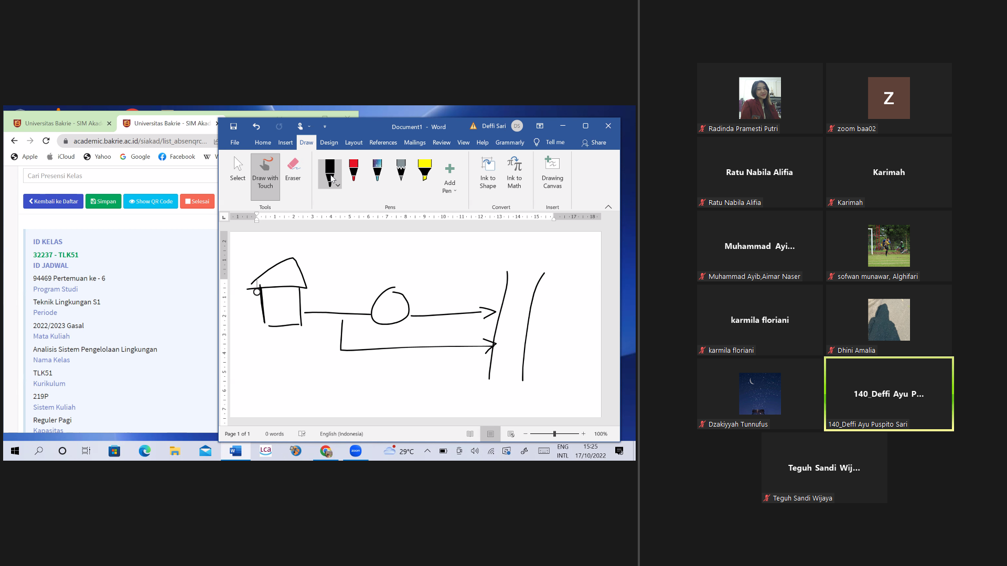The height and width of the screenshot is (566, 1007).
Task: Click the Undo arrow in Word
Action: click(x=256, y=126)
